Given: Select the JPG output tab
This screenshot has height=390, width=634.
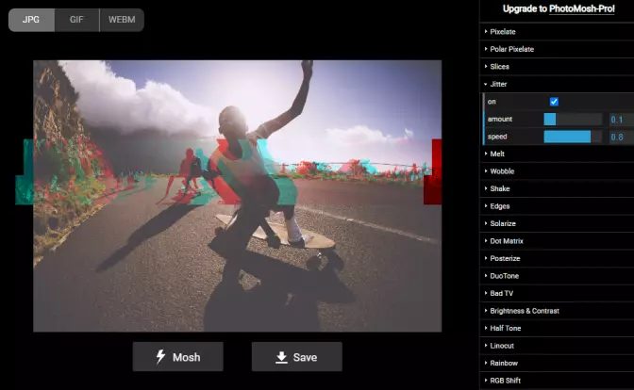Looking at the screenshot, I should pyautogui.click(x=31, y=20).
